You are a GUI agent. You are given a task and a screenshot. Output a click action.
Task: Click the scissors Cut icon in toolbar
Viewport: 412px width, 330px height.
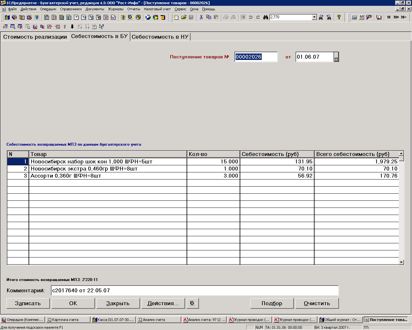point(201,17)
